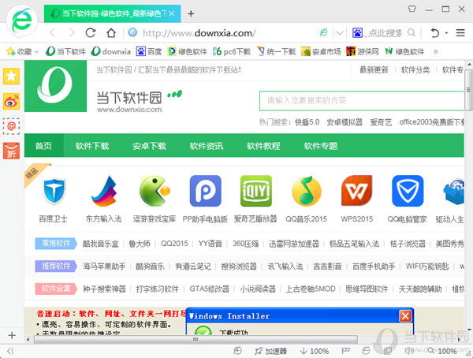Click the undo closed tab icon
The width and height of the screenshot is (473, 358).
click(434, 32)
